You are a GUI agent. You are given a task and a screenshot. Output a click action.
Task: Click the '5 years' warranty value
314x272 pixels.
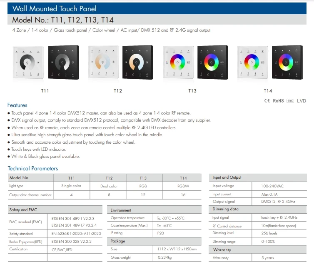(267, 258)
